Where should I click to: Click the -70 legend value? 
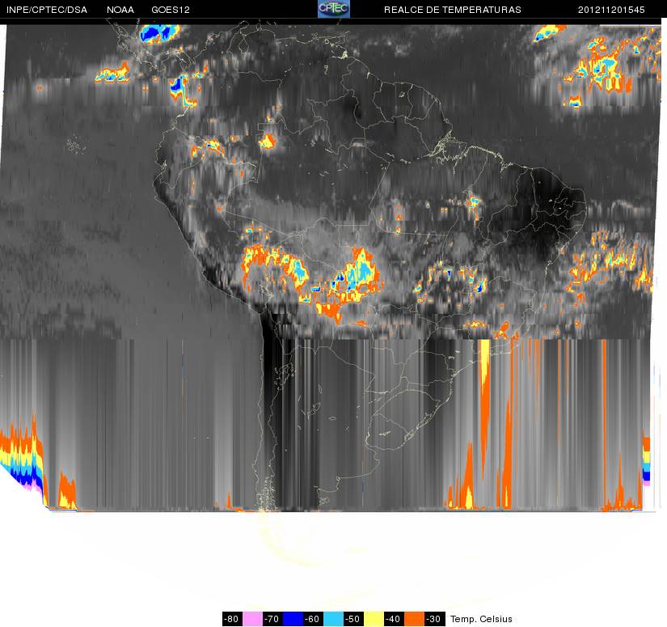coord(272,618)
